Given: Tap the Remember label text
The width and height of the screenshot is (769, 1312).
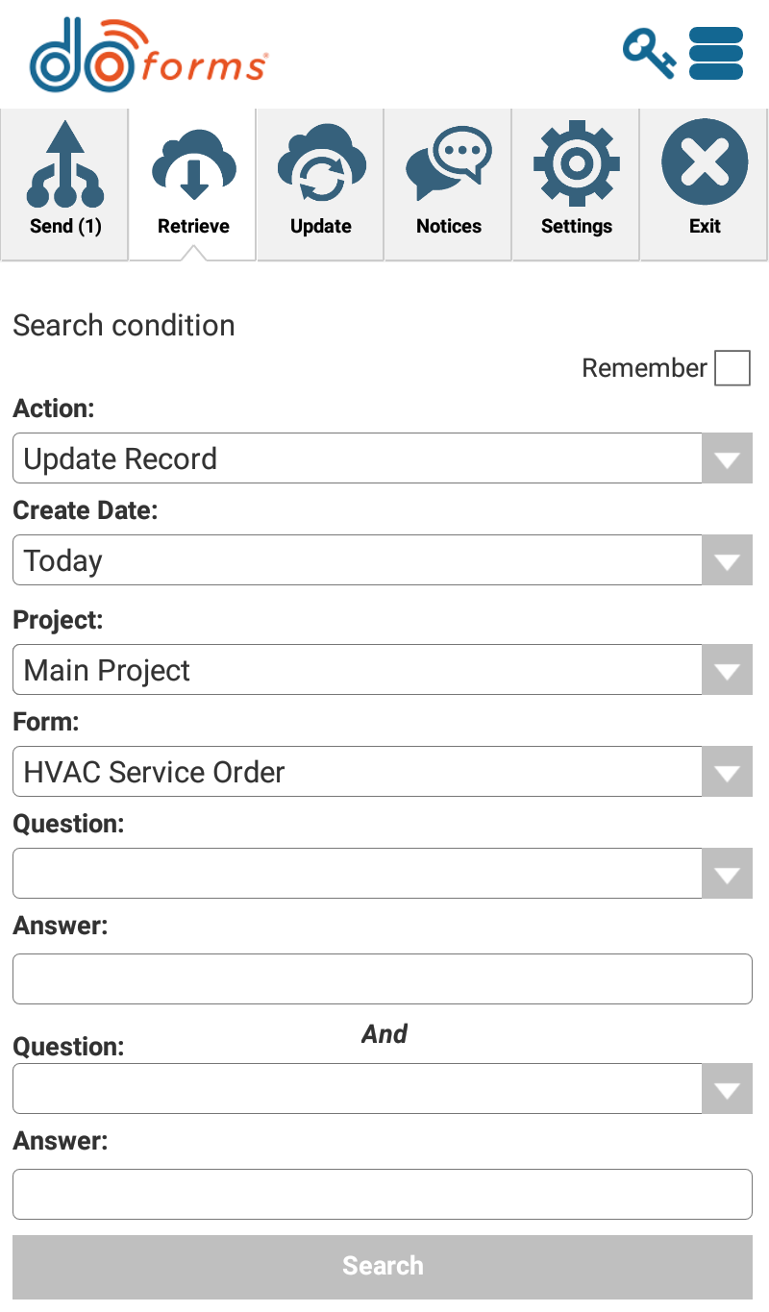Looking at the screenshot, I should point(644,368).
